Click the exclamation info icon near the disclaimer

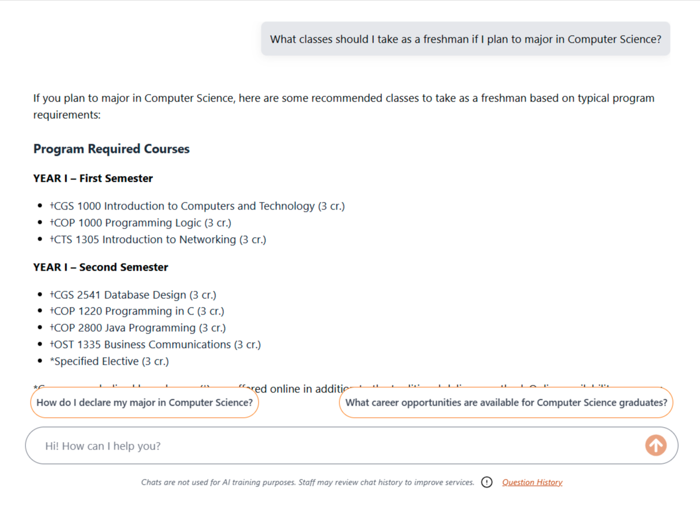tap(486, 482)
